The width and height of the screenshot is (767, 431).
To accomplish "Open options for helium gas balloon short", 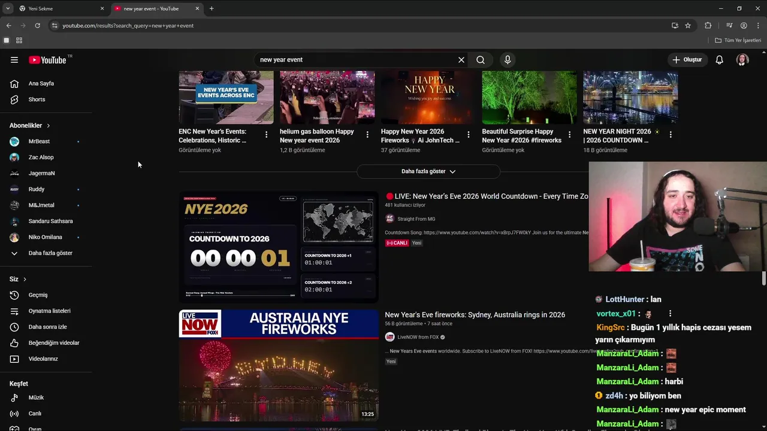I will click(367, 135).
